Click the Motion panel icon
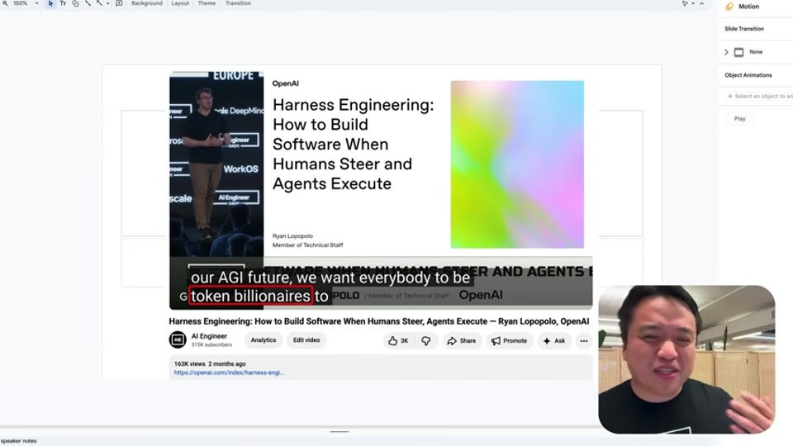This screenshot has width=793, height=446. click(x=729, y=7)
